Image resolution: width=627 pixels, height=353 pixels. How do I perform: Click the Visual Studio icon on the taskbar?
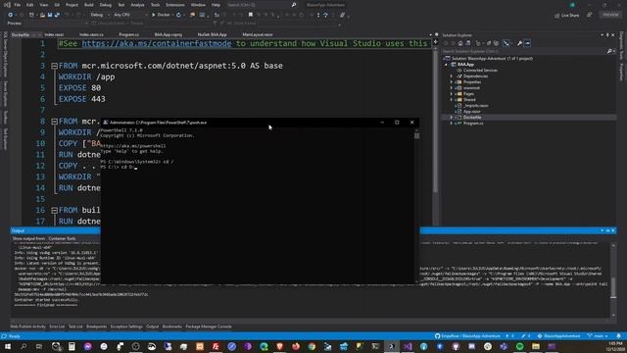click(408, 346)
